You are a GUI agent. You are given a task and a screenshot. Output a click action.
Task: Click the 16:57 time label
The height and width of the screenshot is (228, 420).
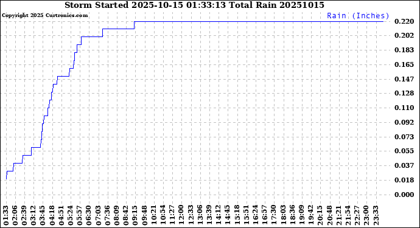pyautogui.click(x=265, y=216)
